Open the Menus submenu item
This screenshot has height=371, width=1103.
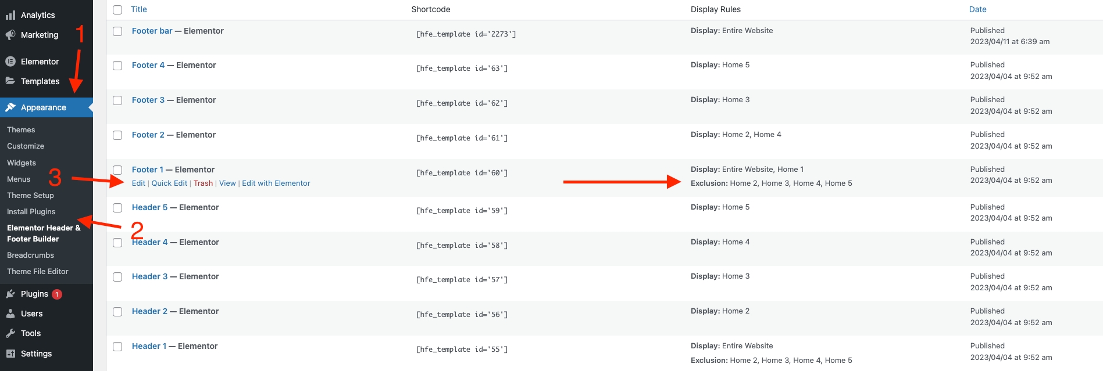(x=19, y=179)
